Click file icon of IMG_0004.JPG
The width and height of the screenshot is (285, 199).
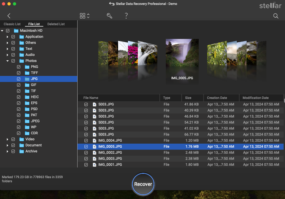click(94, 140)
